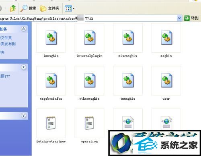Open the Views icon menu

(70, 8)
